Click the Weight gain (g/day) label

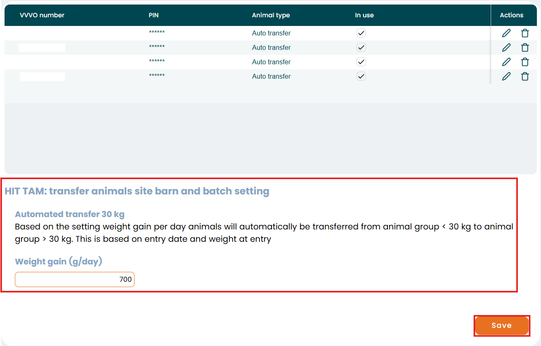click(x=59, y=262)
